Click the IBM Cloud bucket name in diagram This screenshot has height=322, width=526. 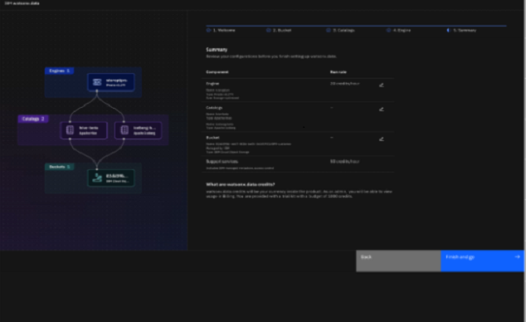117,176
